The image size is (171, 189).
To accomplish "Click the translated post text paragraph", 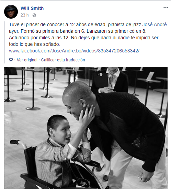I will point(88,34).
